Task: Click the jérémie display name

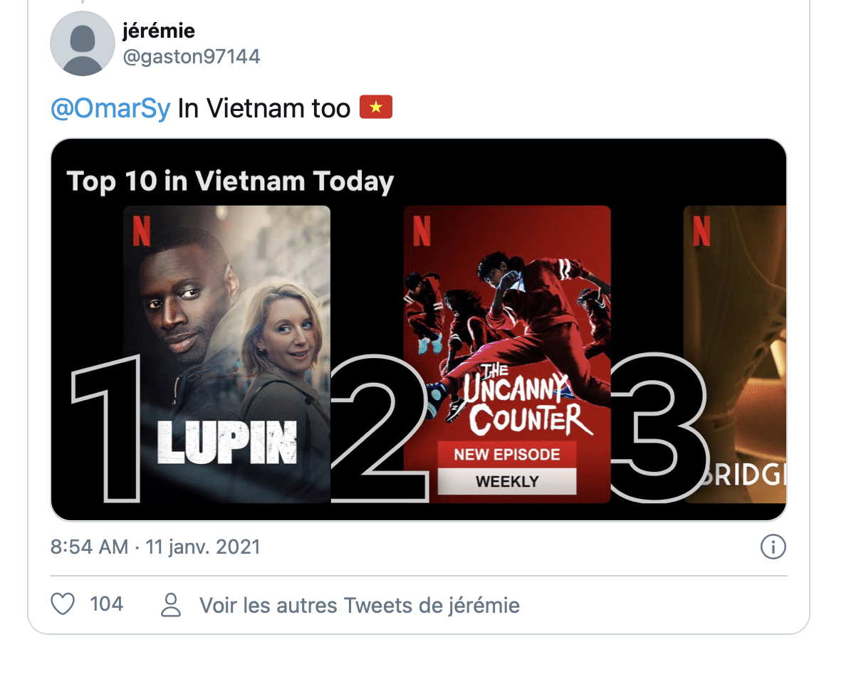Action: (159, 31)
